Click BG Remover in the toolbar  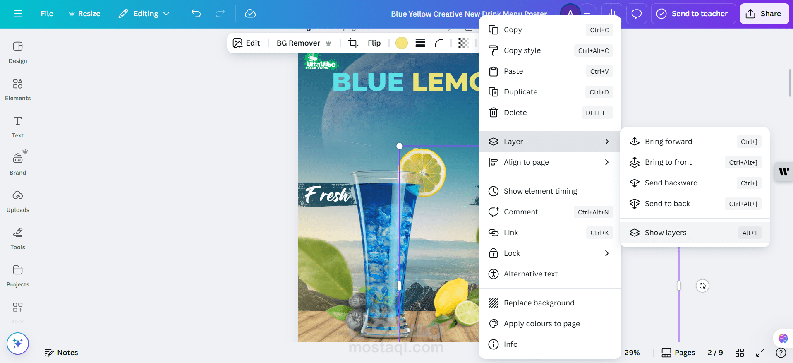304,43
